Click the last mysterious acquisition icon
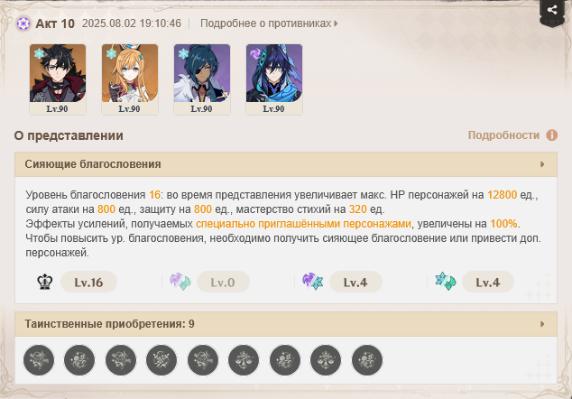The height and width of the screenshot is (399, 572). [x=367, y=360]
